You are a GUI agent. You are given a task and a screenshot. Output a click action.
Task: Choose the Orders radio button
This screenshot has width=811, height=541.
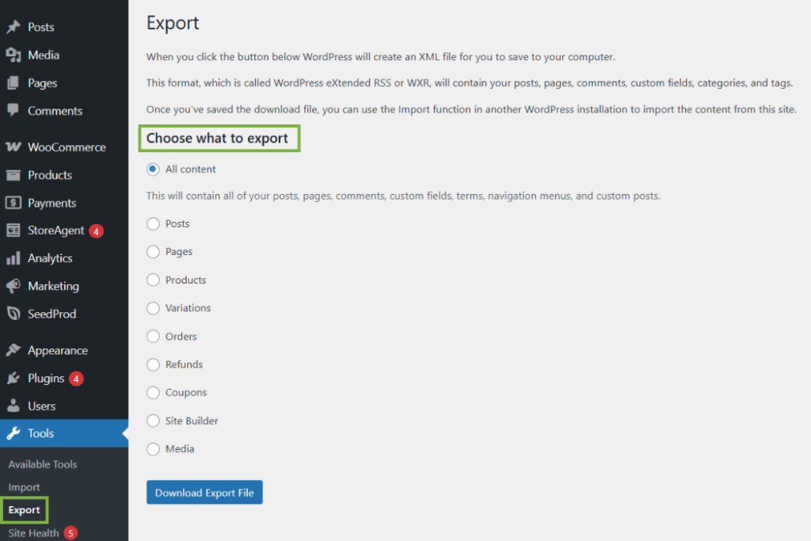pos(154,337)
